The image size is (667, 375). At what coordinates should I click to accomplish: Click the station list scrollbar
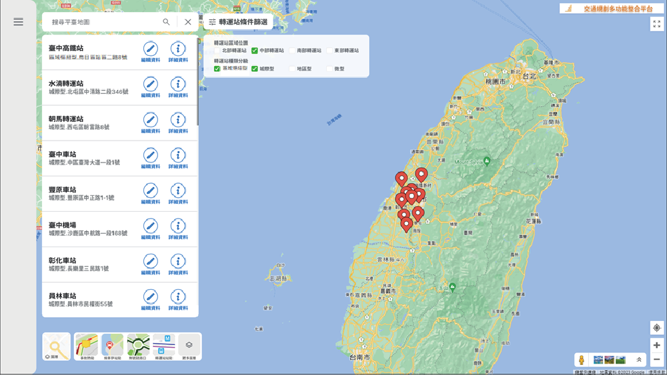coord(197,82)
